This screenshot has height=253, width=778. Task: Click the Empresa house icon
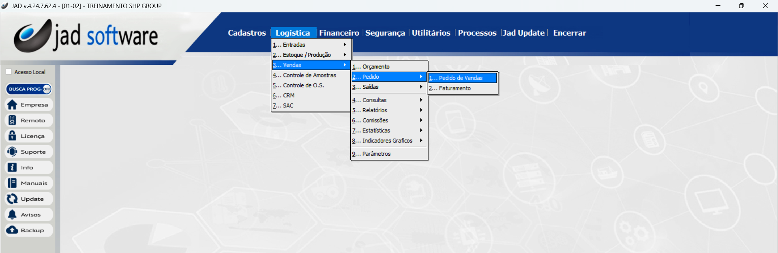coord(13,105)
